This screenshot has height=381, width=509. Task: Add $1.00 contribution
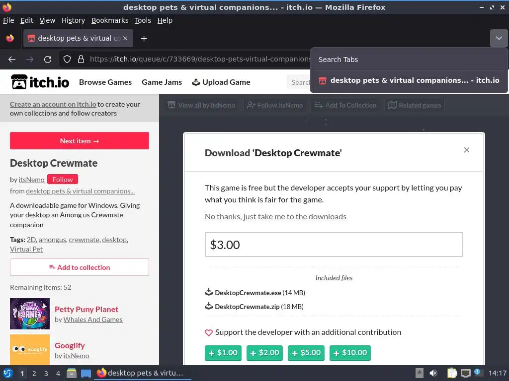[223, 353]
